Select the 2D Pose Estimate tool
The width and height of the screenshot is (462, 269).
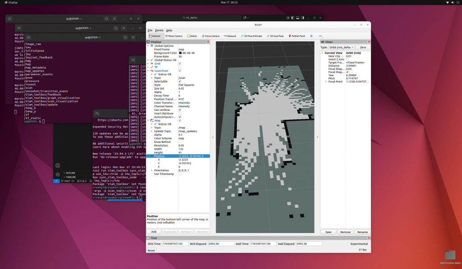[x=251, y=36]
